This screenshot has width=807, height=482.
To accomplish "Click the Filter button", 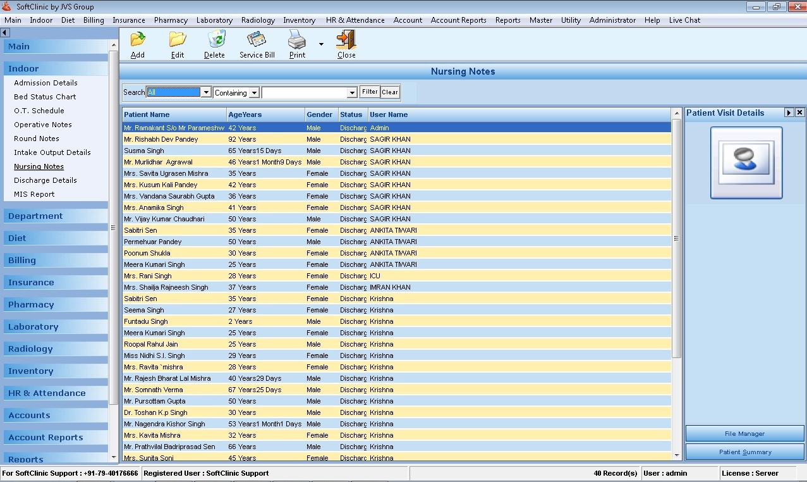I will coord(370,92).
